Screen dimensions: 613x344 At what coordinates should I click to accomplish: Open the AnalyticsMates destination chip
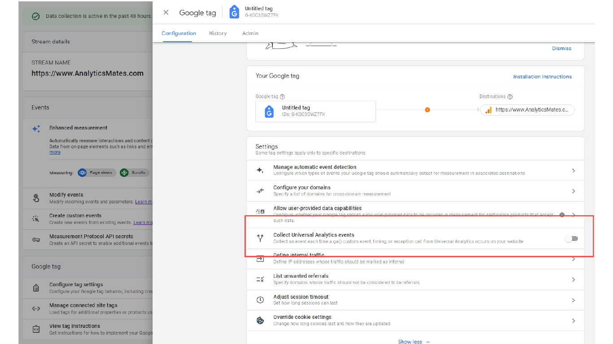pos(527,110)
